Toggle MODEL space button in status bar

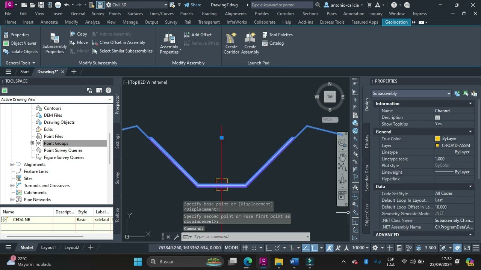(x=232, y=248)
